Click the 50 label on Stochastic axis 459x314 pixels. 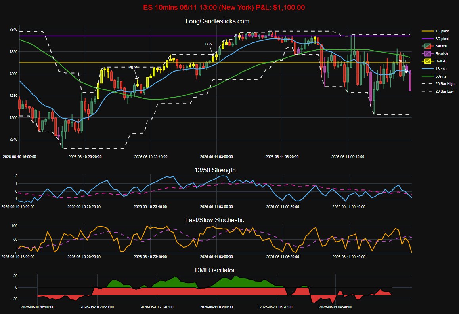[15, 240]
